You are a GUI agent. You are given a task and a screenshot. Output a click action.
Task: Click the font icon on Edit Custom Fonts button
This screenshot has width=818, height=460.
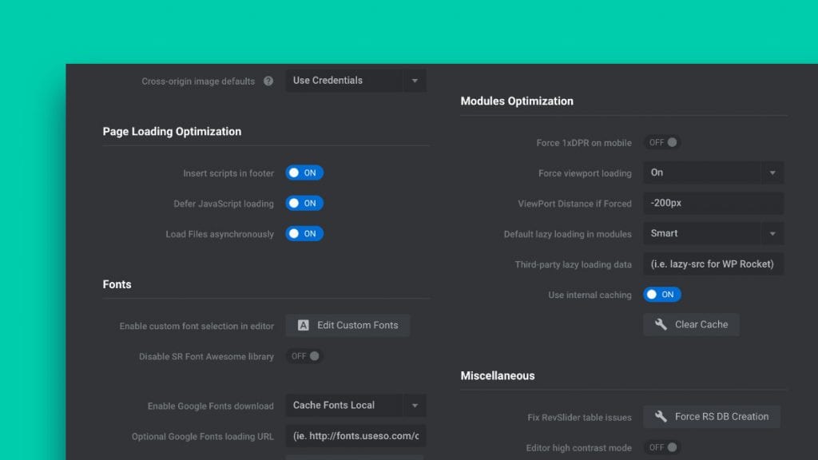click(x=304, y=325)
